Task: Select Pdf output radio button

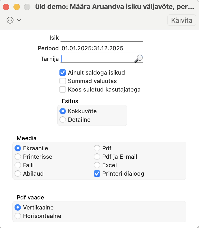Action: point(97,148)
